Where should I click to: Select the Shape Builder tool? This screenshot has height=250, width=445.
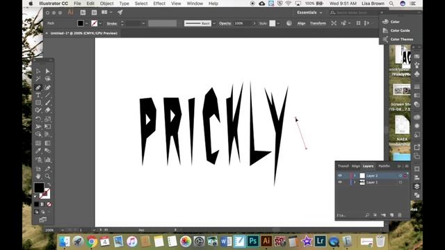(x=38, y=134)
